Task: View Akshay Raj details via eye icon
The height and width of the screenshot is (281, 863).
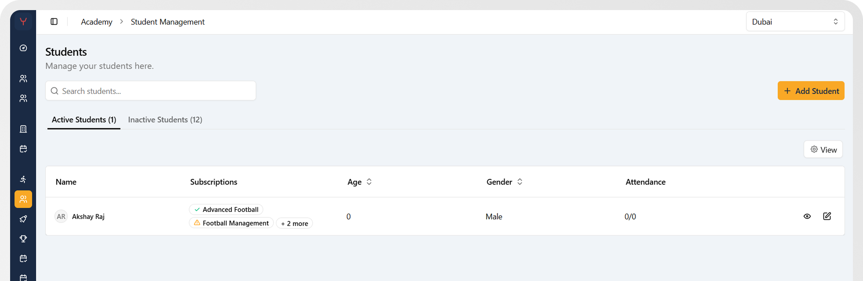Action: (x=807, y=216)
